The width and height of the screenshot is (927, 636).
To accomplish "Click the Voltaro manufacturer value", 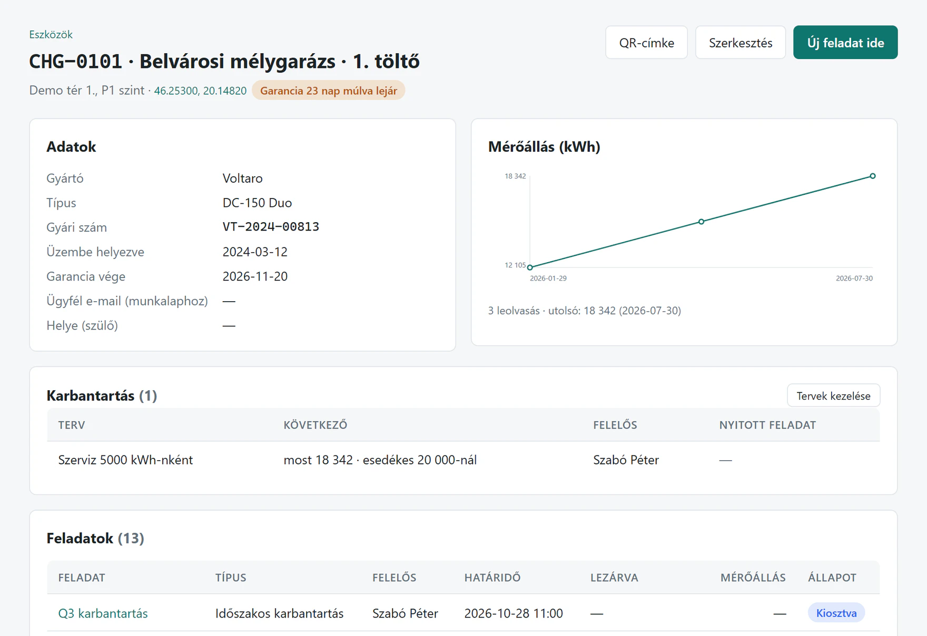I will 242,178.
